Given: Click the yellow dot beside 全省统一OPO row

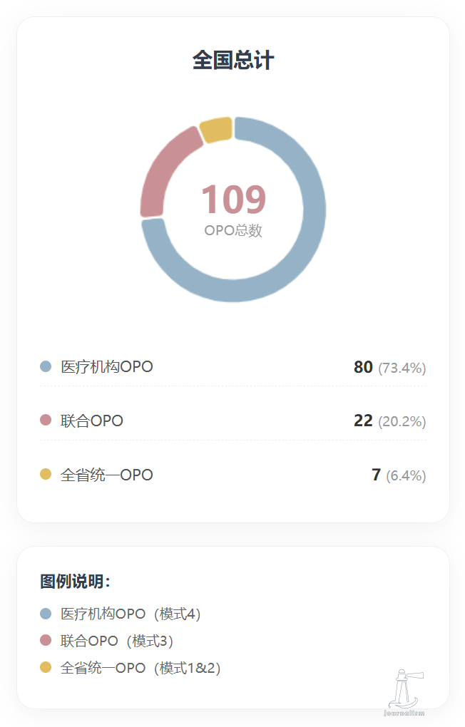Looking at the screenshot, I should (46, 475).
